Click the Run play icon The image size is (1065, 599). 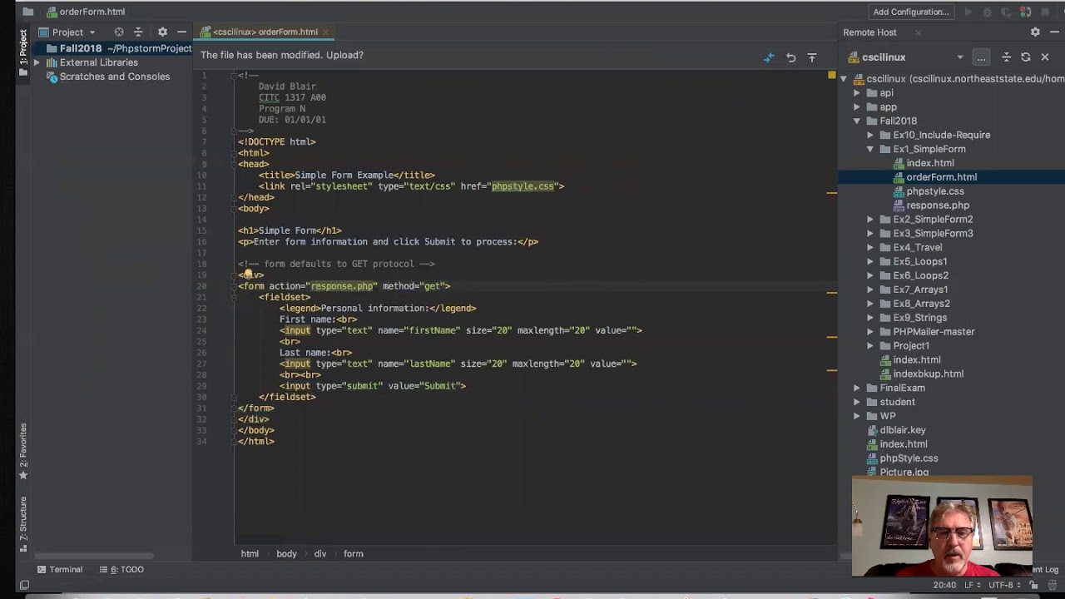(x=968, y=12)
